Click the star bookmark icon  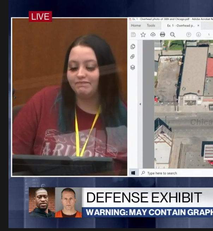tap(143, 35)
